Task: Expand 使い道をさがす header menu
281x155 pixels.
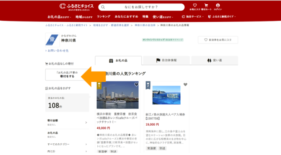Action: [163, 17]
